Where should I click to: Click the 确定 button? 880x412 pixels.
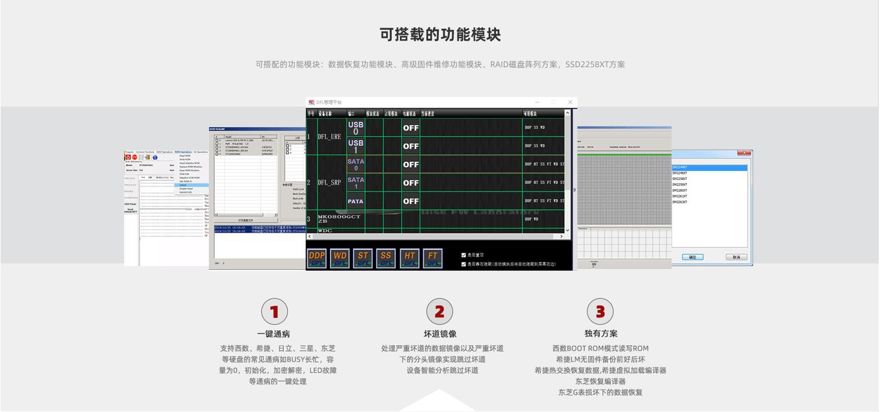(692, 257)
